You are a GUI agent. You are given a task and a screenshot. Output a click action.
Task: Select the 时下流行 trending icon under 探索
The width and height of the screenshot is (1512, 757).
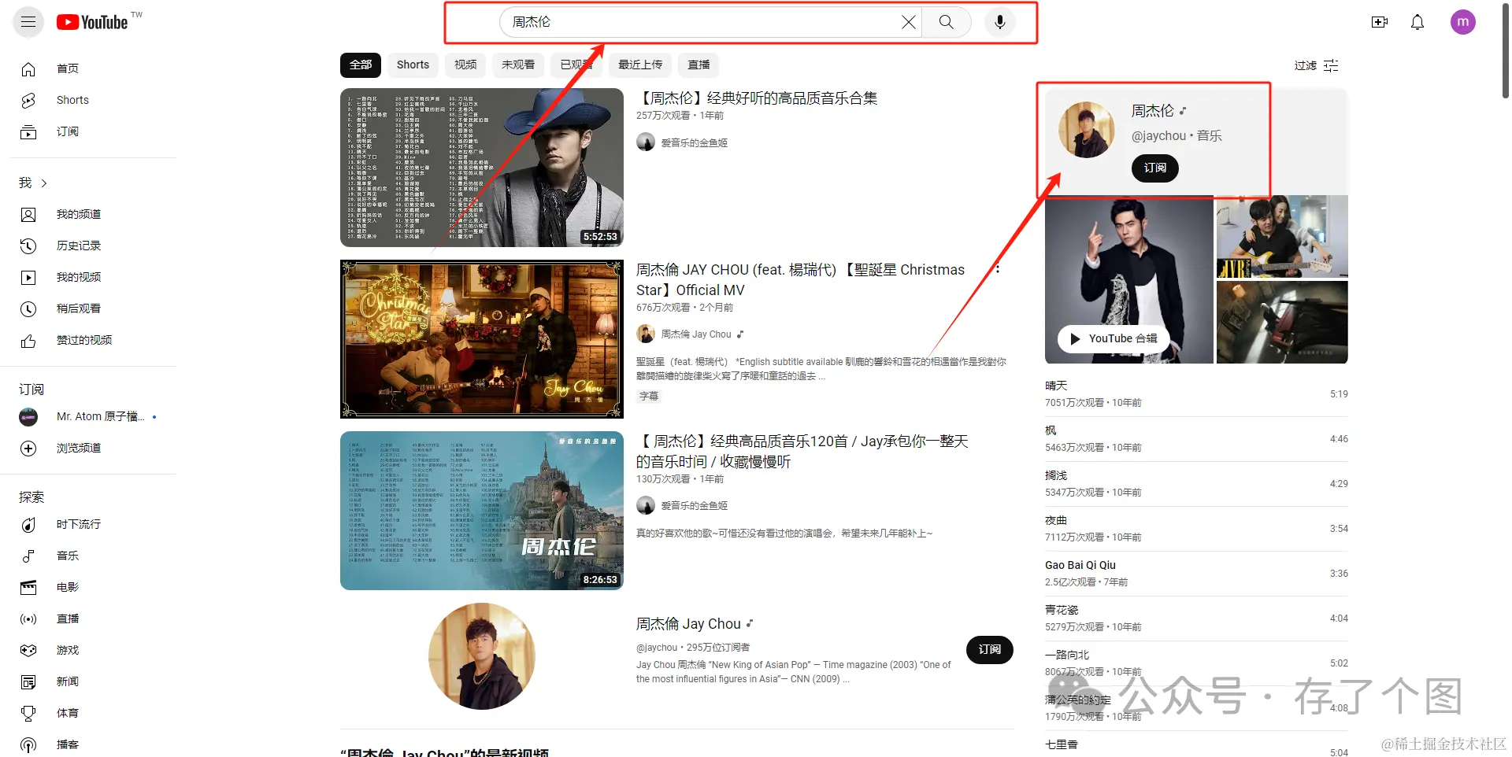(28, 524)
